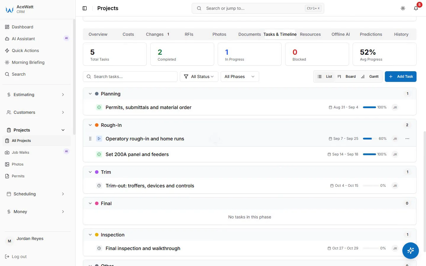Click the Search or jump to box
This screenshot has width=426, height=266.
[x=258, y=8]
